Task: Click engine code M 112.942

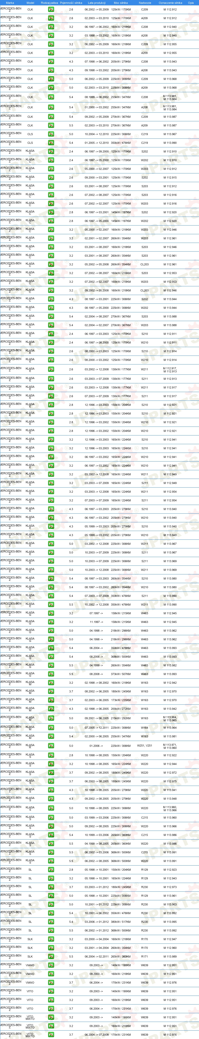Action: pyautogui.click(x=170, y=683)
